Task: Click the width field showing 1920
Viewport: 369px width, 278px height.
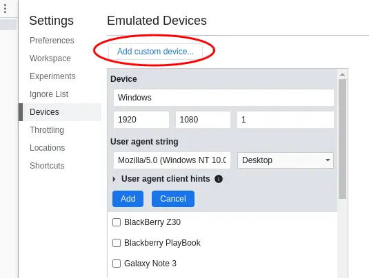Action: pyautogui.click(x=141, y=120)
